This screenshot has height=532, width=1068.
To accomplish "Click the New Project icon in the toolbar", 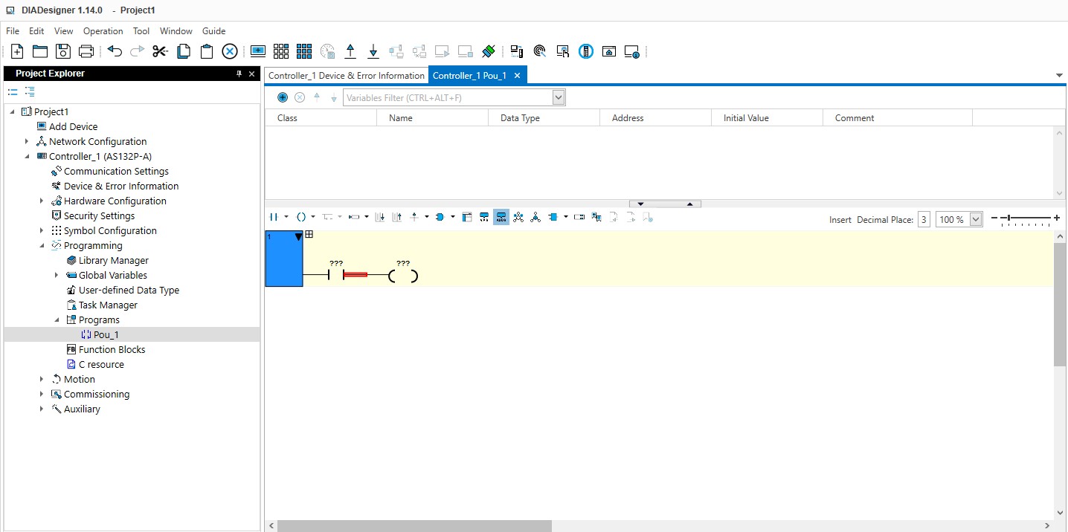I will [x=17, y=51].
